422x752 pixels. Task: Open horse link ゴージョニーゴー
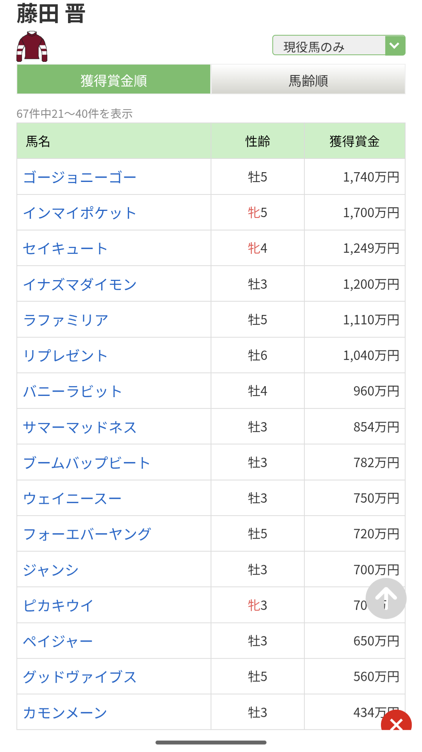tap(80, 177)
